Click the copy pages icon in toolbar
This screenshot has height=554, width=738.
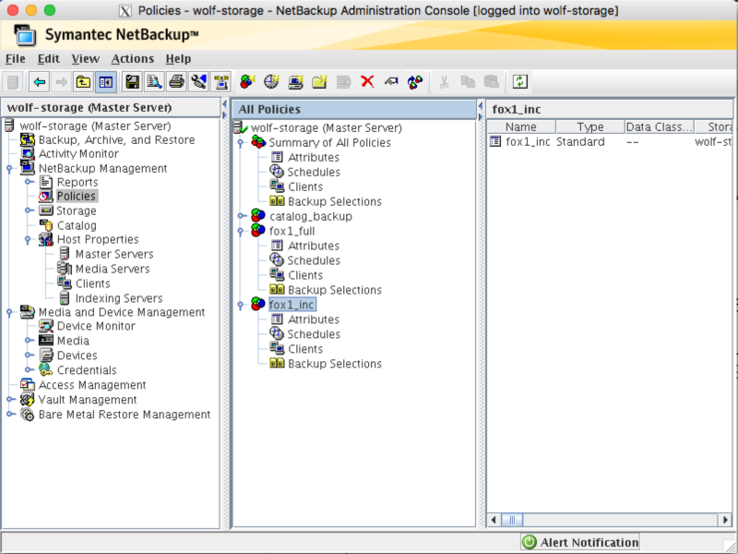coord(468,82)
